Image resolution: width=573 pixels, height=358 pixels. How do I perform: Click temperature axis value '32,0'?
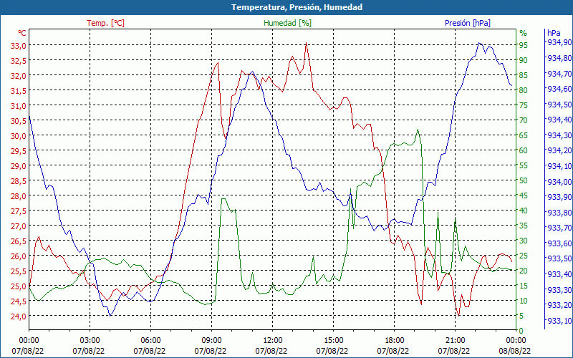point(19,76)
